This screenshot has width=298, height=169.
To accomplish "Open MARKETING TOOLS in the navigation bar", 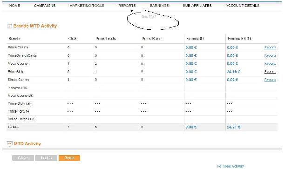I will tap(87, 6).
